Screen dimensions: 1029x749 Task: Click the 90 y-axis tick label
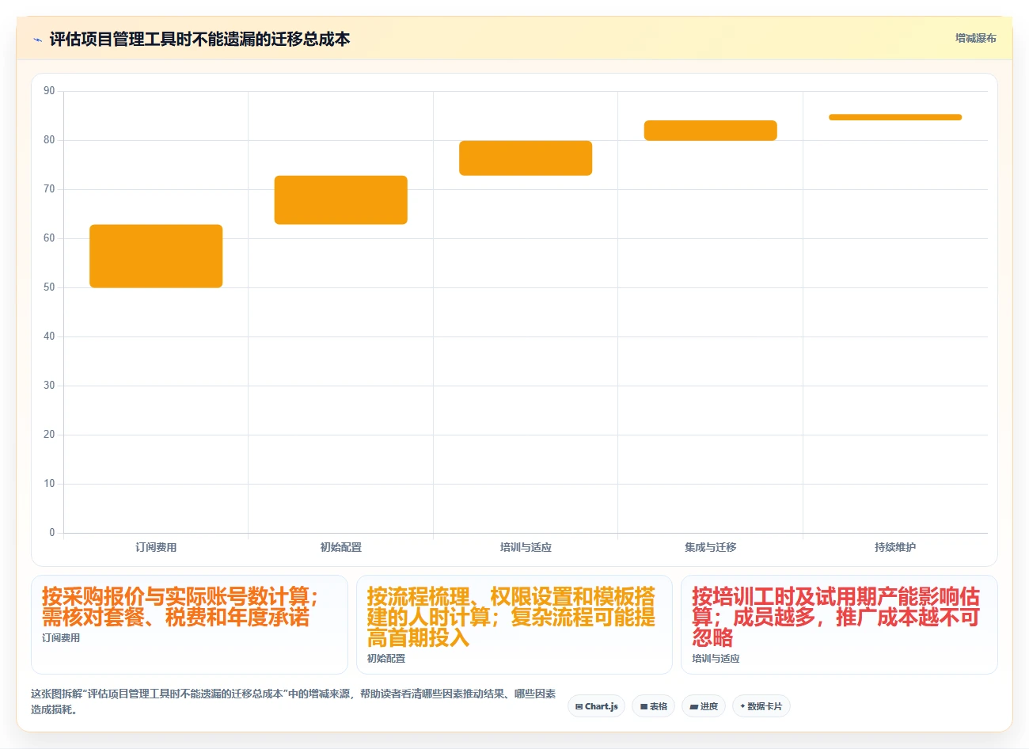click(49, 91)
